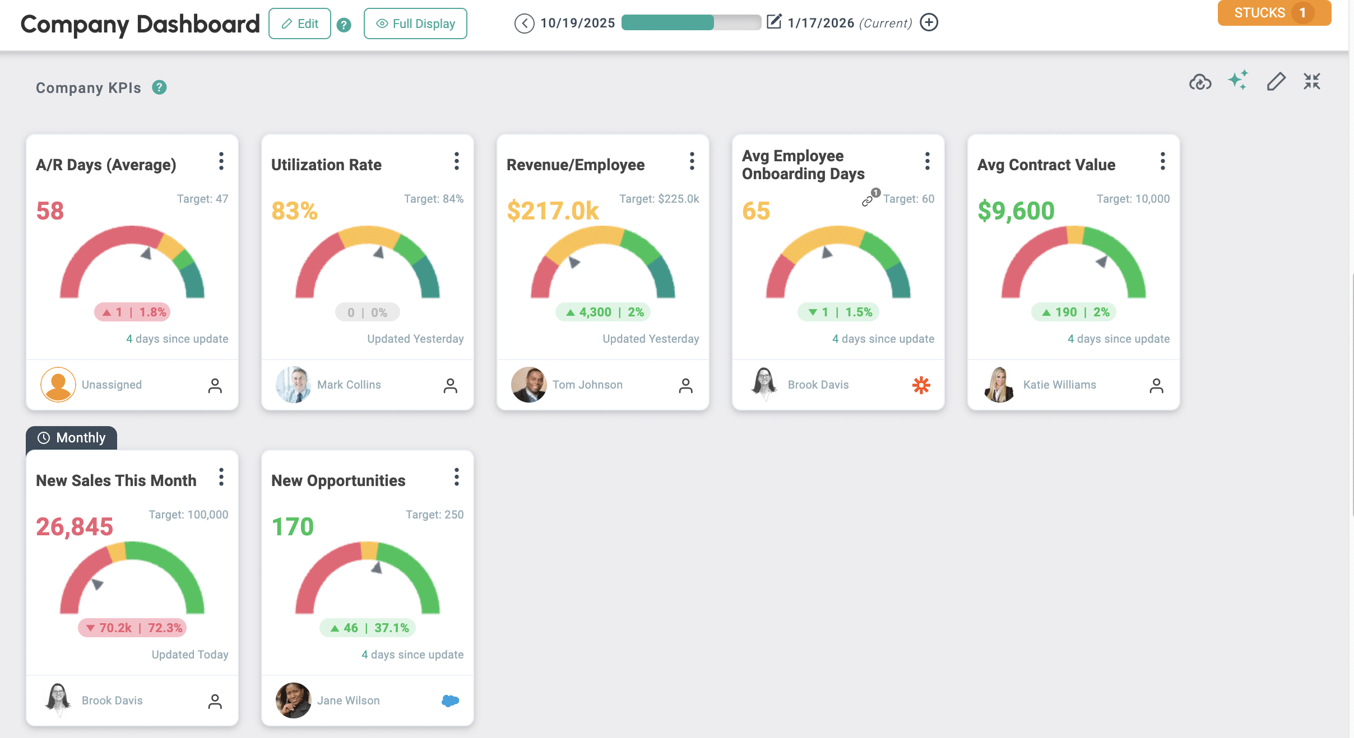Viewport: 1354px width, 738px height.
Task: Click the Zapier integration icon on Onboarding Days
Action: 921,385
